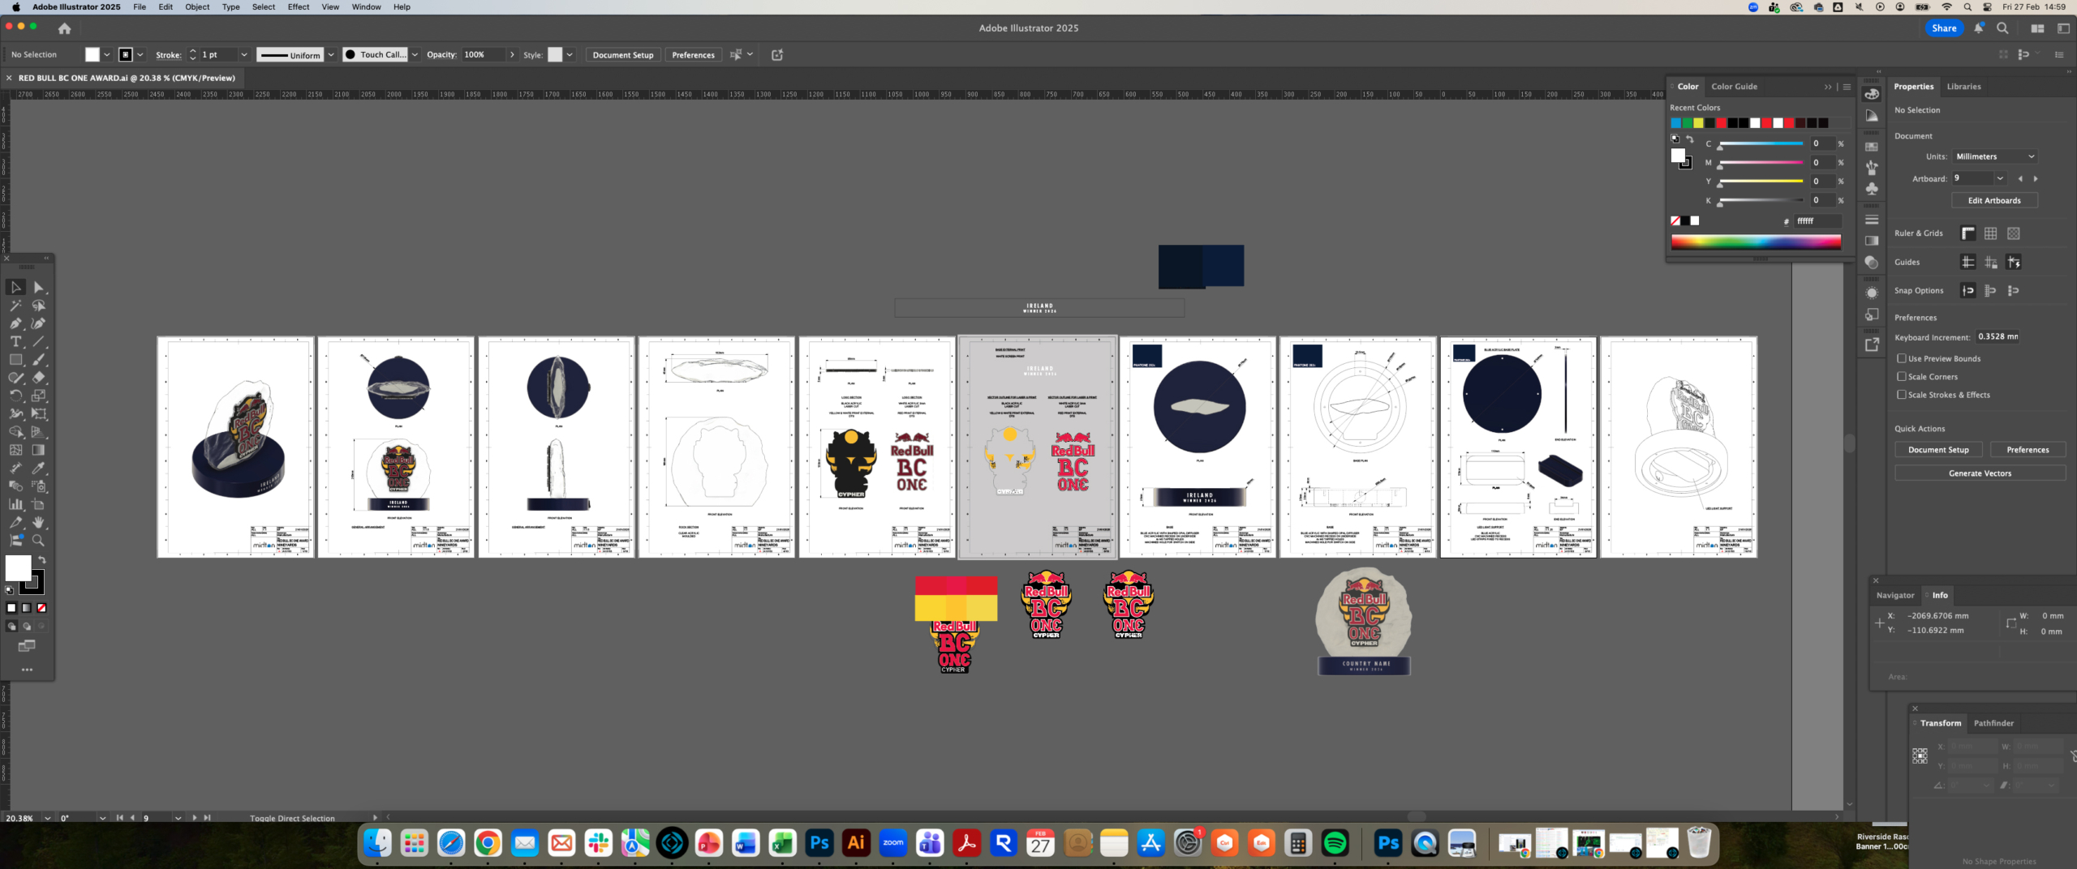The width and height of the screenshot is (2077, 869).
Task: Click the Show Grid icon in Properties
Action: (x=1990, y=233)
